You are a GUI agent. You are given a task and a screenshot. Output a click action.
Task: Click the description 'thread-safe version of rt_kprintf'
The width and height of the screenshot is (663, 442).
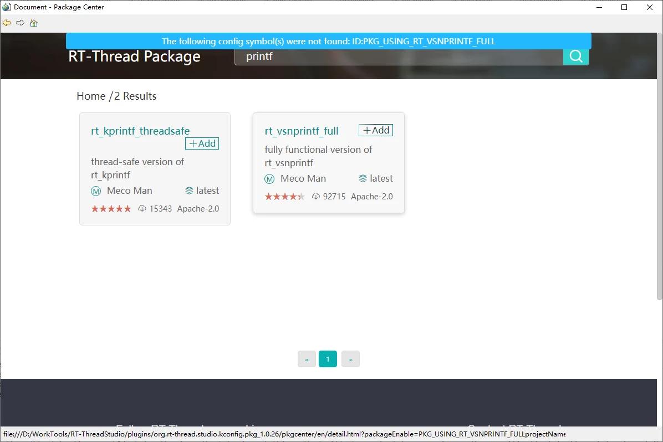137,168
